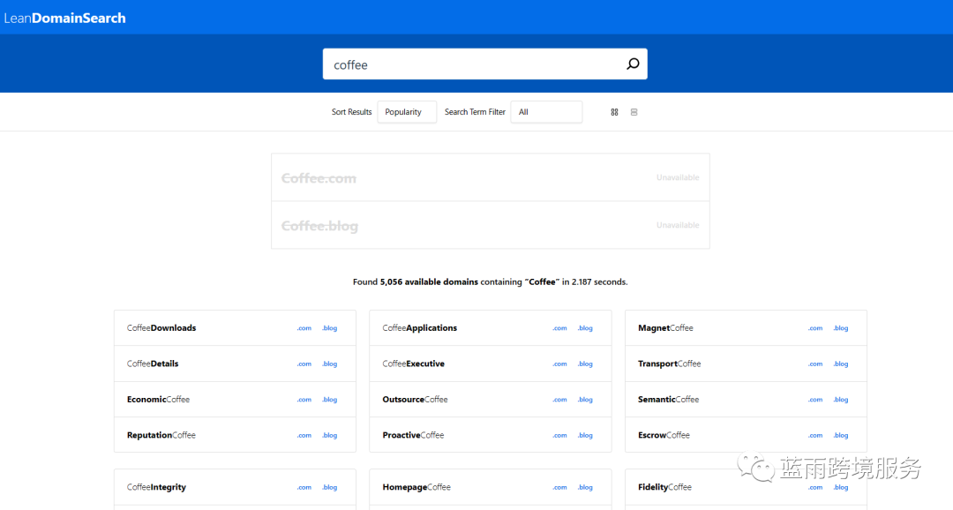The image size is (953, 510).
Task: Select .com for CoffeeDownloads
Action: point(304,328)
